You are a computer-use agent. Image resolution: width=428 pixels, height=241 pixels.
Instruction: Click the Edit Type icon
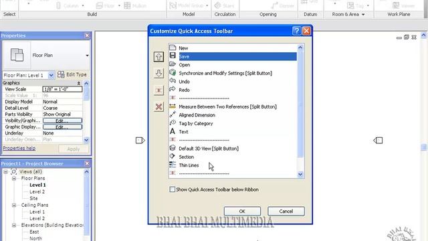click(61, 74)
